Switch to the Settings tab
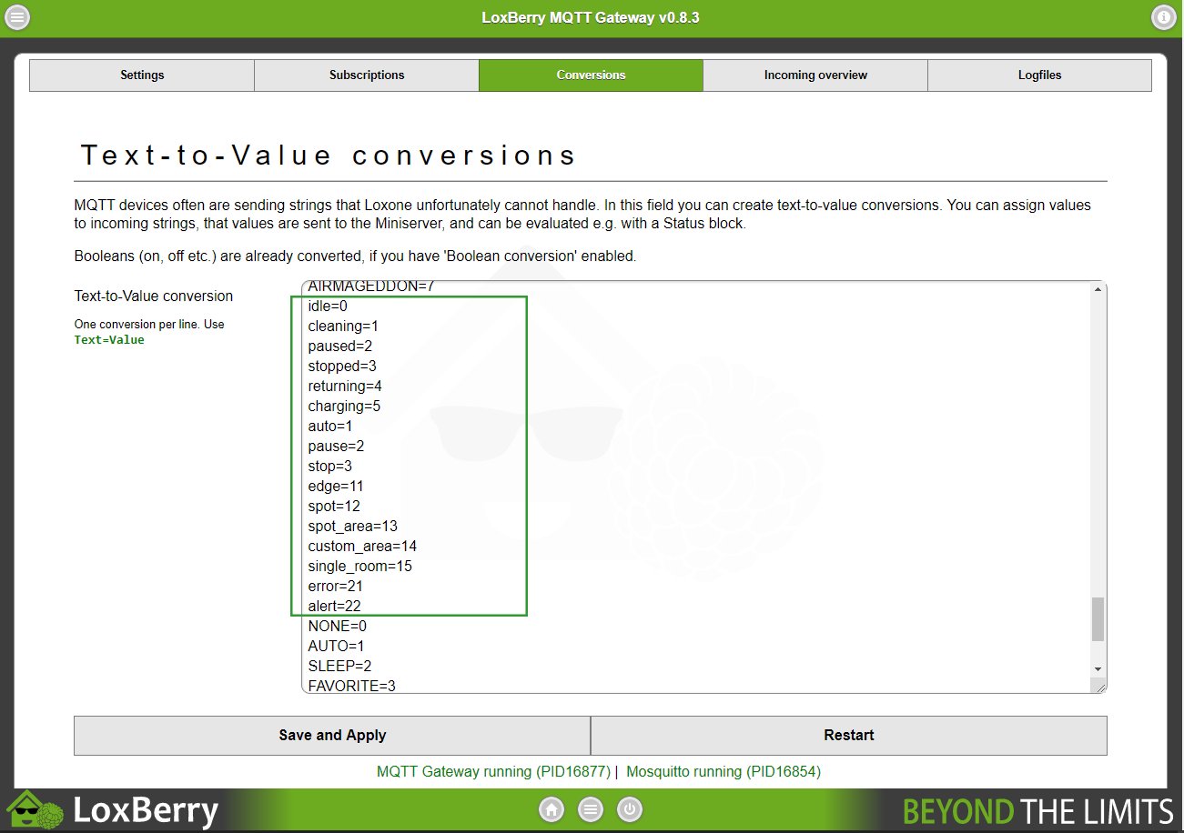 coord(142,75)
